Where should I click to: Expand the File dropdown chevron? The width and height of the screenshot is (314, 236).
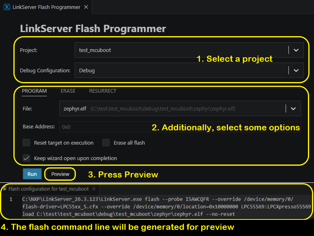click(293, 108)
